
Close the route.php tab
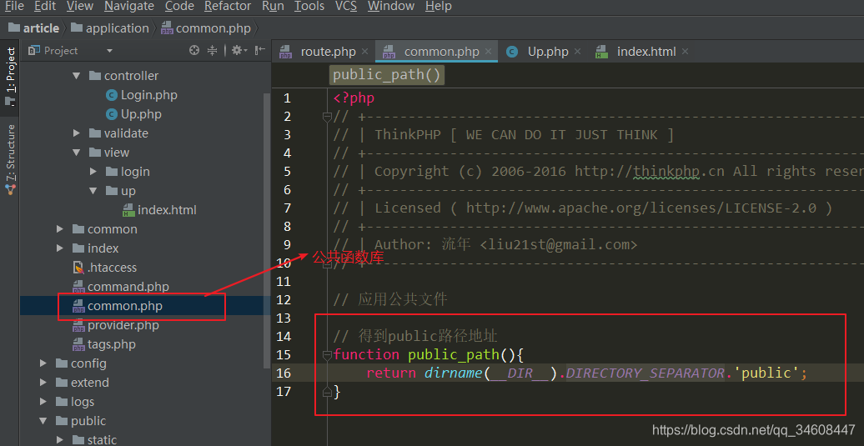click(364, 52)
